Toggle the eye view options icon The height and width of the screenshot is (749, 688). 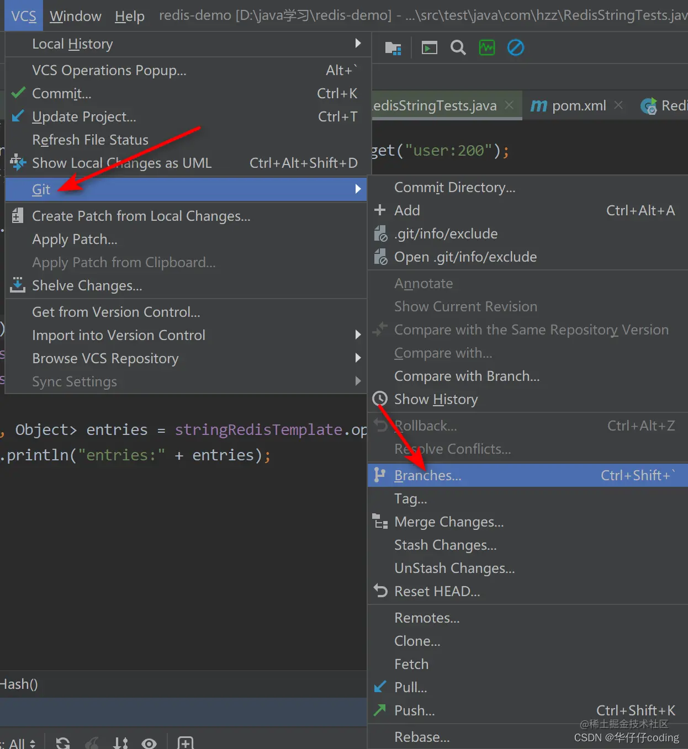click(149, 743)
